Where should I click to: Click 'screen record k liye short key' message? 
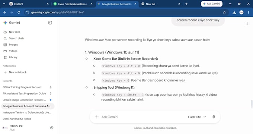pos(198,20)
